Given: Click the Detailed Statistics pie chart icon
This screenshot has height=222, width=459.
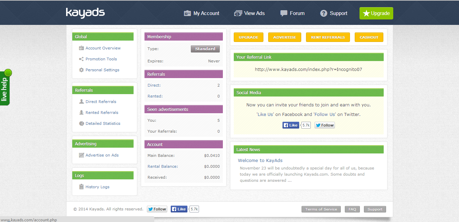Looking at the screenshot, I should tap(81, 123).
